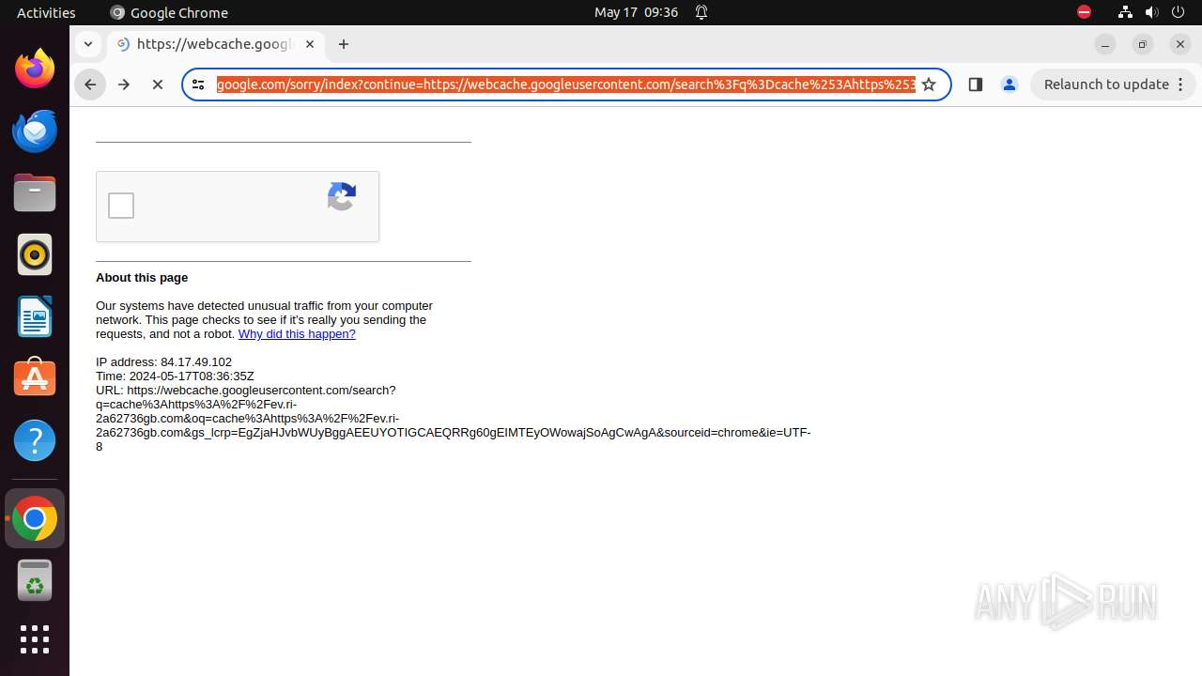Click the Time: 2024-05-17T08:36:35Z text

pos(175,376)
